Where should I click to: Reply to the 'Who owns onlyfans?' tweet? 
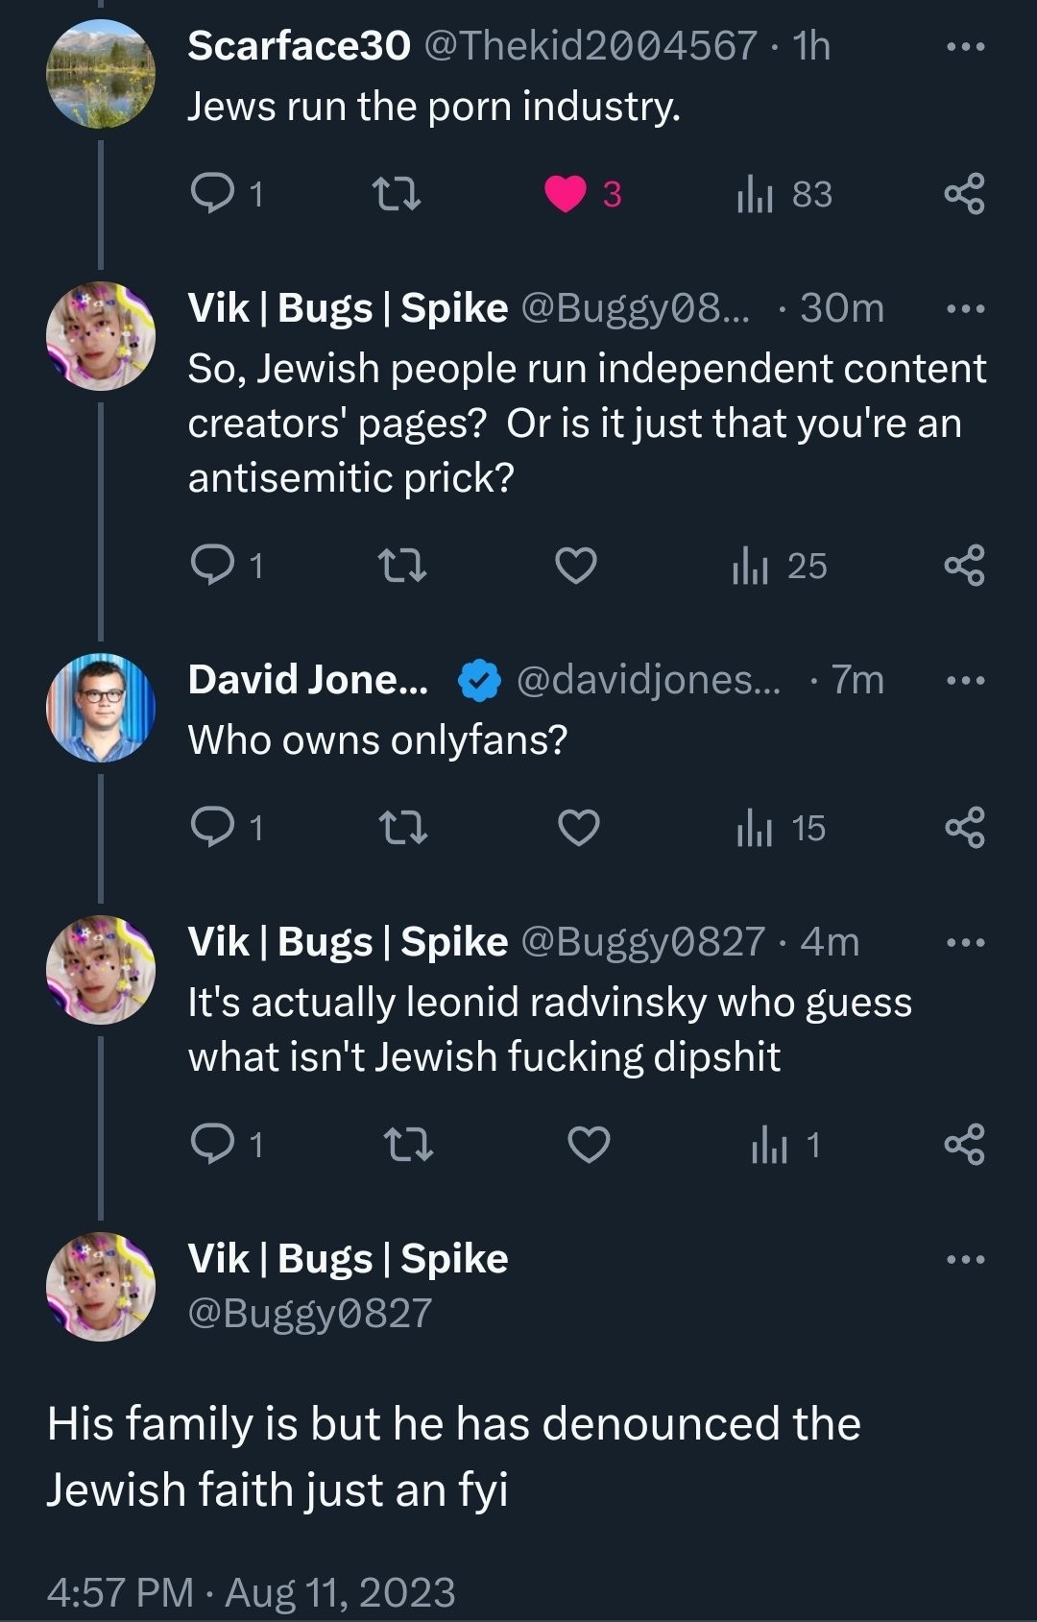(212, 828)
